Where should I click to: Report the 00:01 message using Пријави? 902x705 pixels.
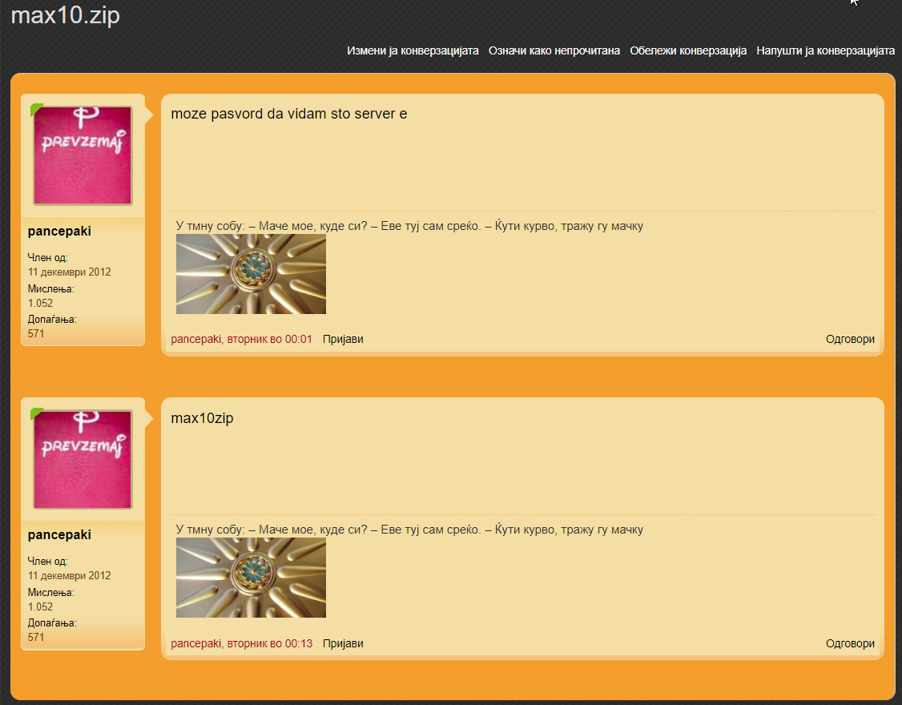(343, 339)
